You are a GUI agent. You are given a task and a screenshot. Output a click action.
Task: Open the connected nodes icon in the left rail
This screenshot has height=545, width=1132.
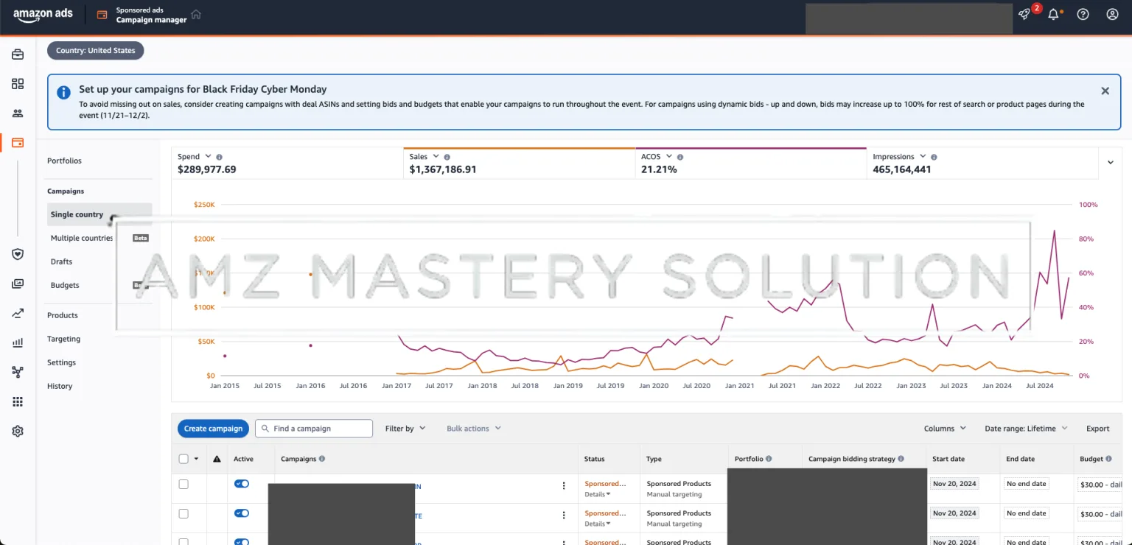(x=18, y=372)
